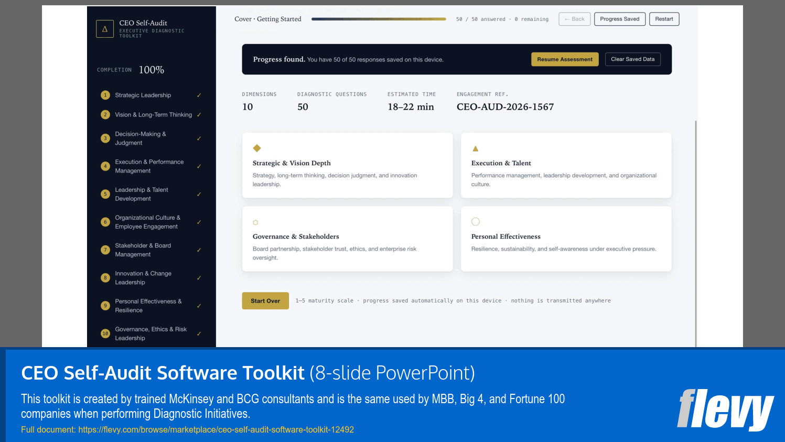Image resolution: width=785 pixels, height=442 pixels.
Task: Click the engagement ref CEO-AUD-2026-1567
Action: [505, 107]
